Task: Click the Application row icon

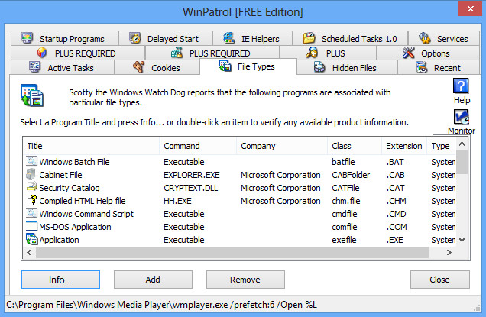Action: [x=32, y=239]
